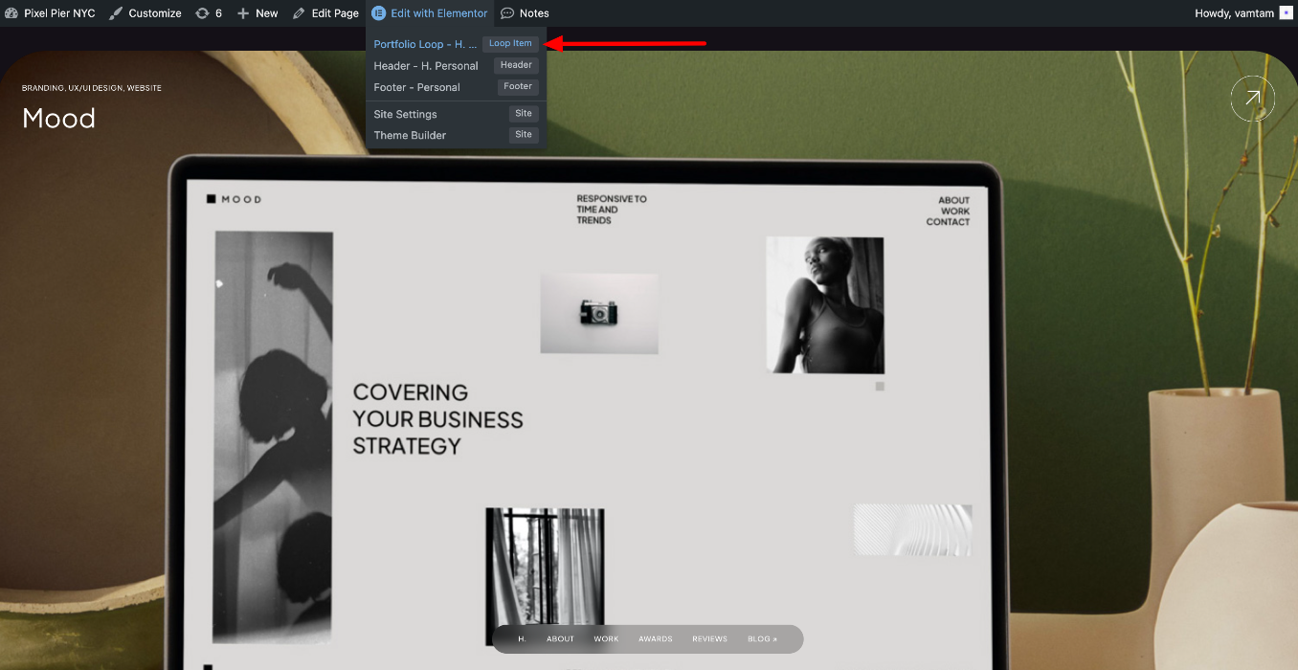Click the Site badge next to Theme Builder
1298x670 pixels.
point(524,134)
